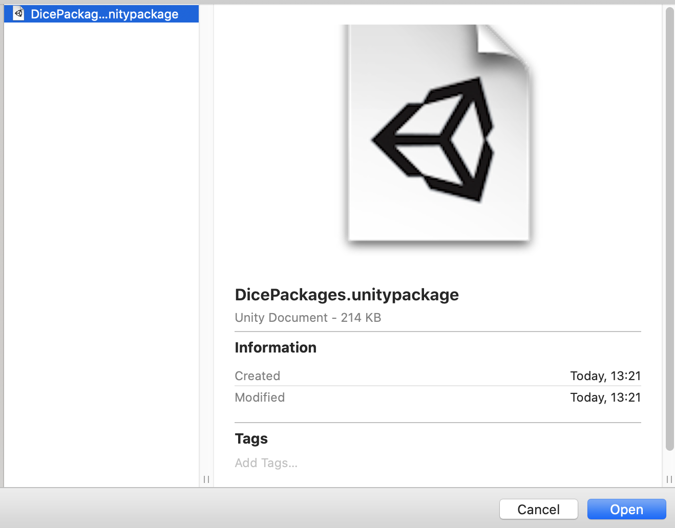Click the resize handle right of the preview pane
This screenshot has height=528, width=675.
669,479
